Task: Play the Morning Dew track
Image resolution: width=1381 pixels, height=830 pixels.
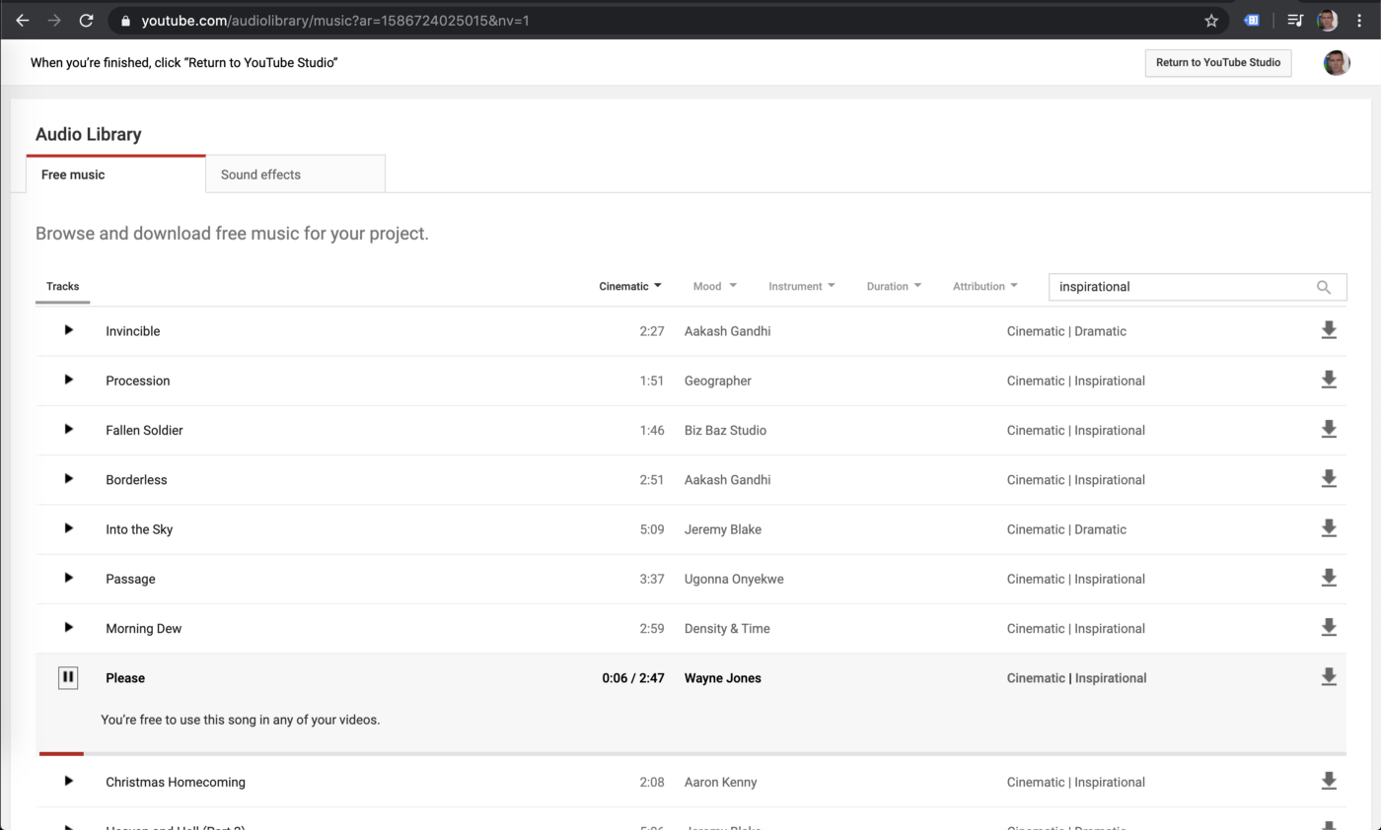Action: (68, 627)
